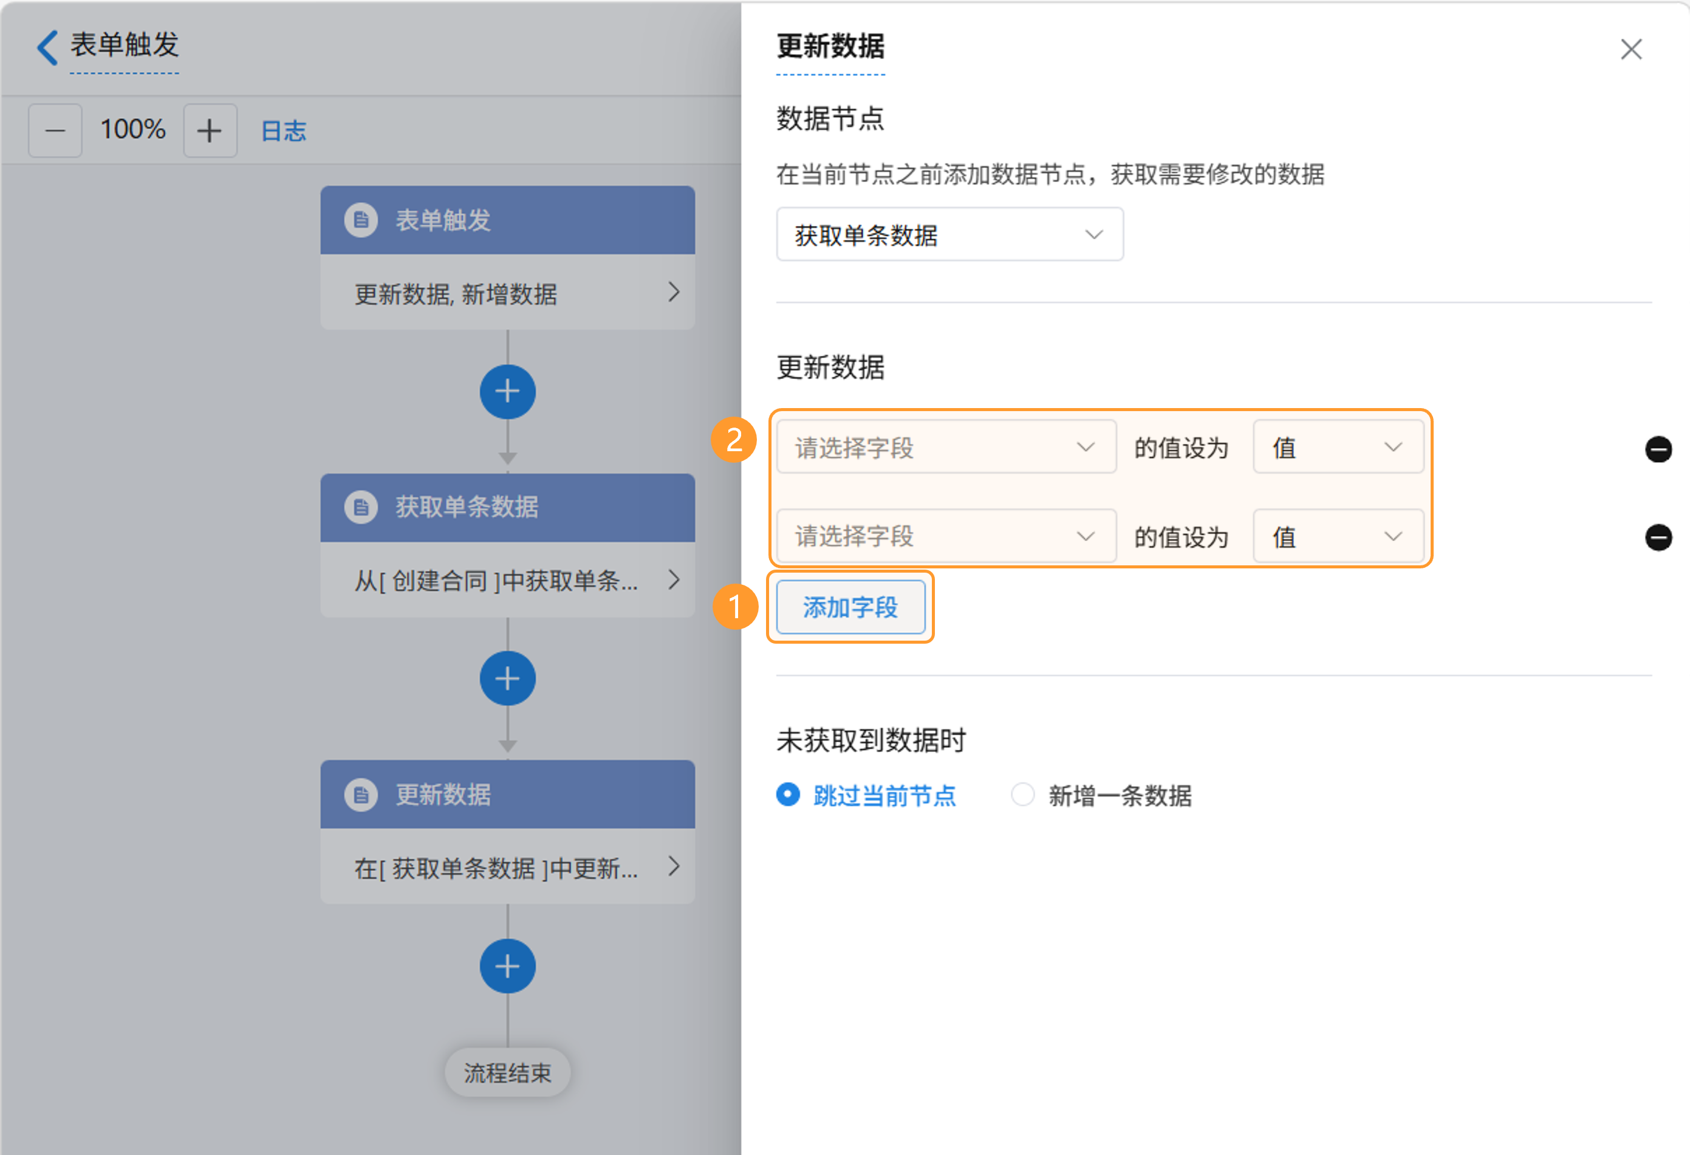Image resolution: width=1690 pixels, height=1155 pixels.
Task: Click the blue plus above 流程结束
Action: pos(507,966)
